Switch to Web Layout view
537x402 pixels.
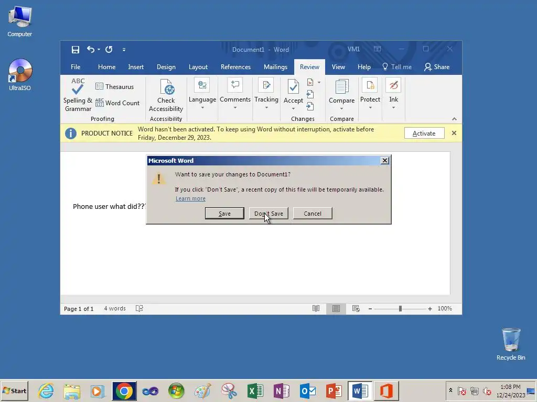(x=356, y=309)
